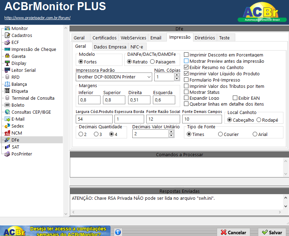
Task: Increase Núm. Cópias with up arrow
Action: click(x=177, y=75)
